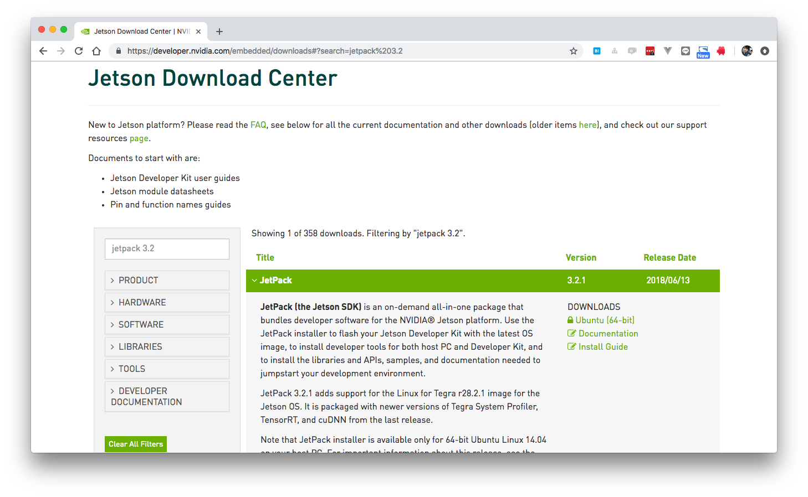Click the 'Showing 1 of 358 downloads' text
Viewport: 808px width, 497px height.
tap(306, 234)
